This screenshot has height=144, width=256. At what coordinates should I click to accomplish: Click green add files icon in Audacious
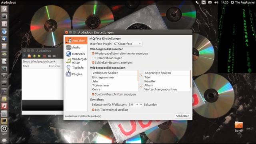pyautogui.click(x=34, y=56)
